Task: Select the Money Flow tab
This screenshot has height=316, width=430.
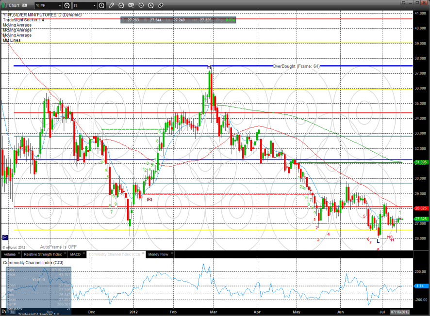Action: [x=159, y=254]
